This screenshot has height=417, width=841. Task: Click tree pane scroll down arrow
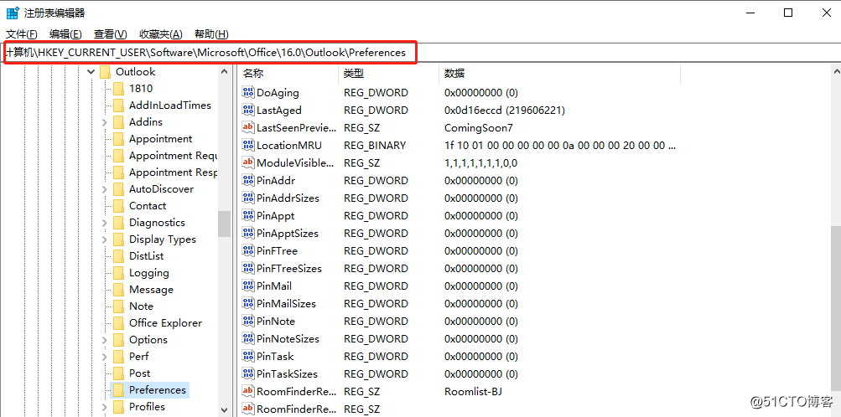[x=224, y=410]
